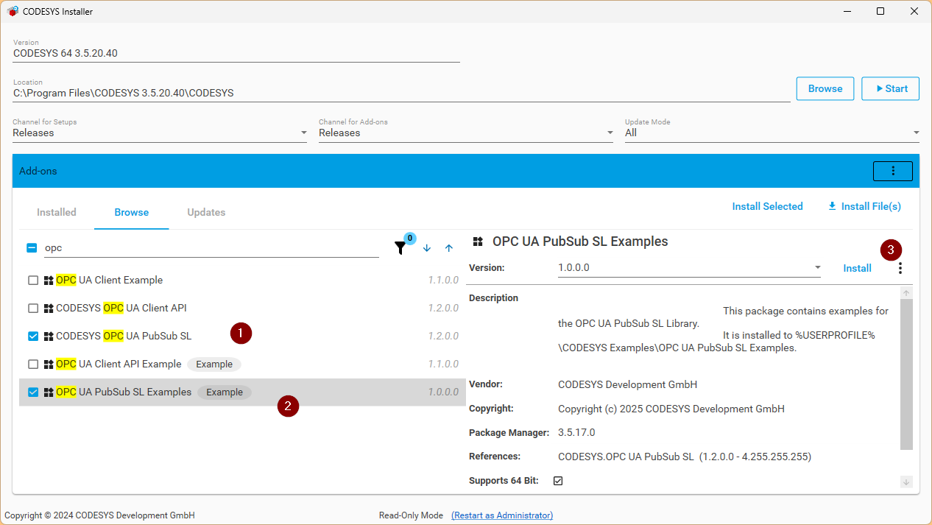The height and width of the screenshot is (525, 932).
Task: Click Package Manager value 3.5.17.0
Action: (x=576, y=433)
